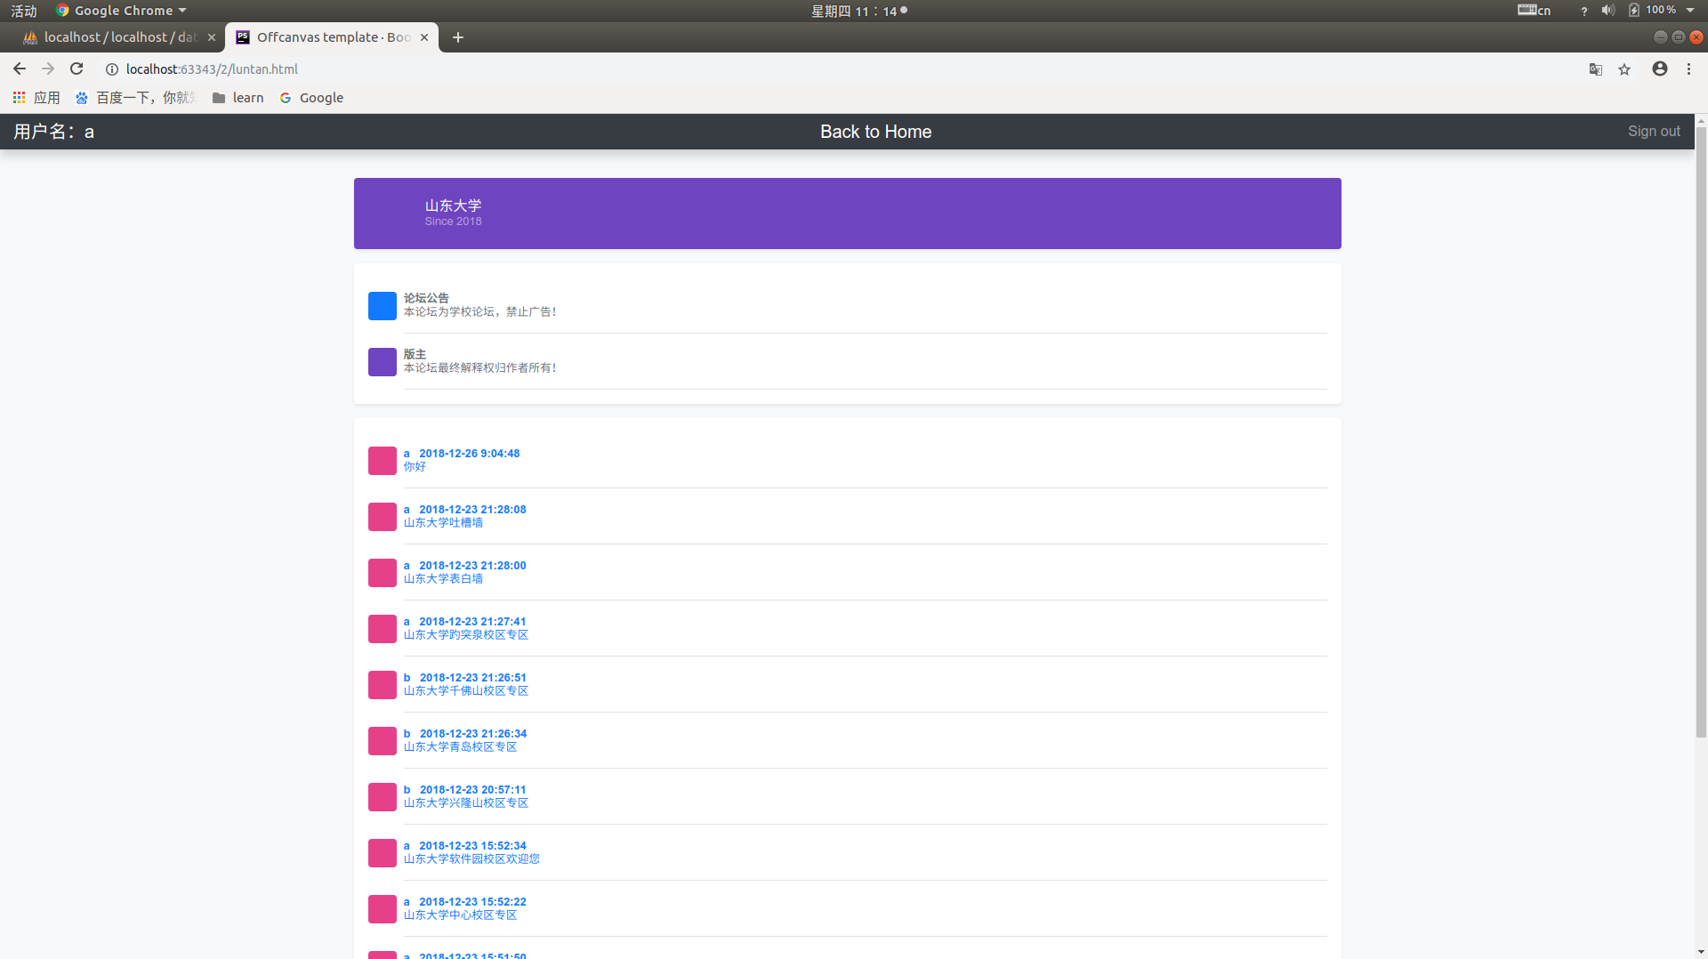Viewport: 1708px width, 959px height.
Task: Click the 用户名: a label
Action: pyautogui.click(x=53, y=132)
